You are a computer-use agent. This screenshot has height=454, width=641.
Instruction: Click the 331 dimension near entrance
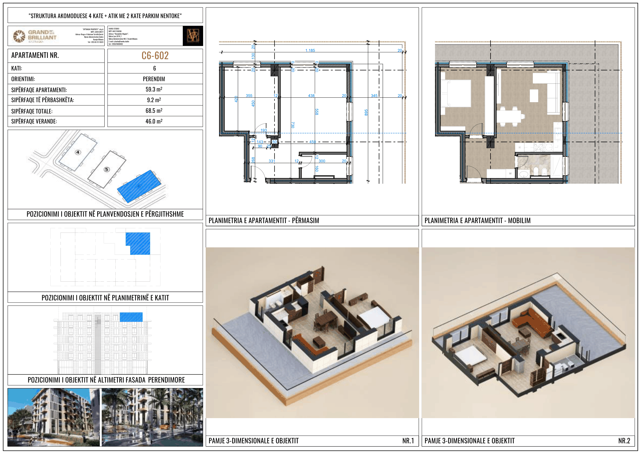(272, 161)
